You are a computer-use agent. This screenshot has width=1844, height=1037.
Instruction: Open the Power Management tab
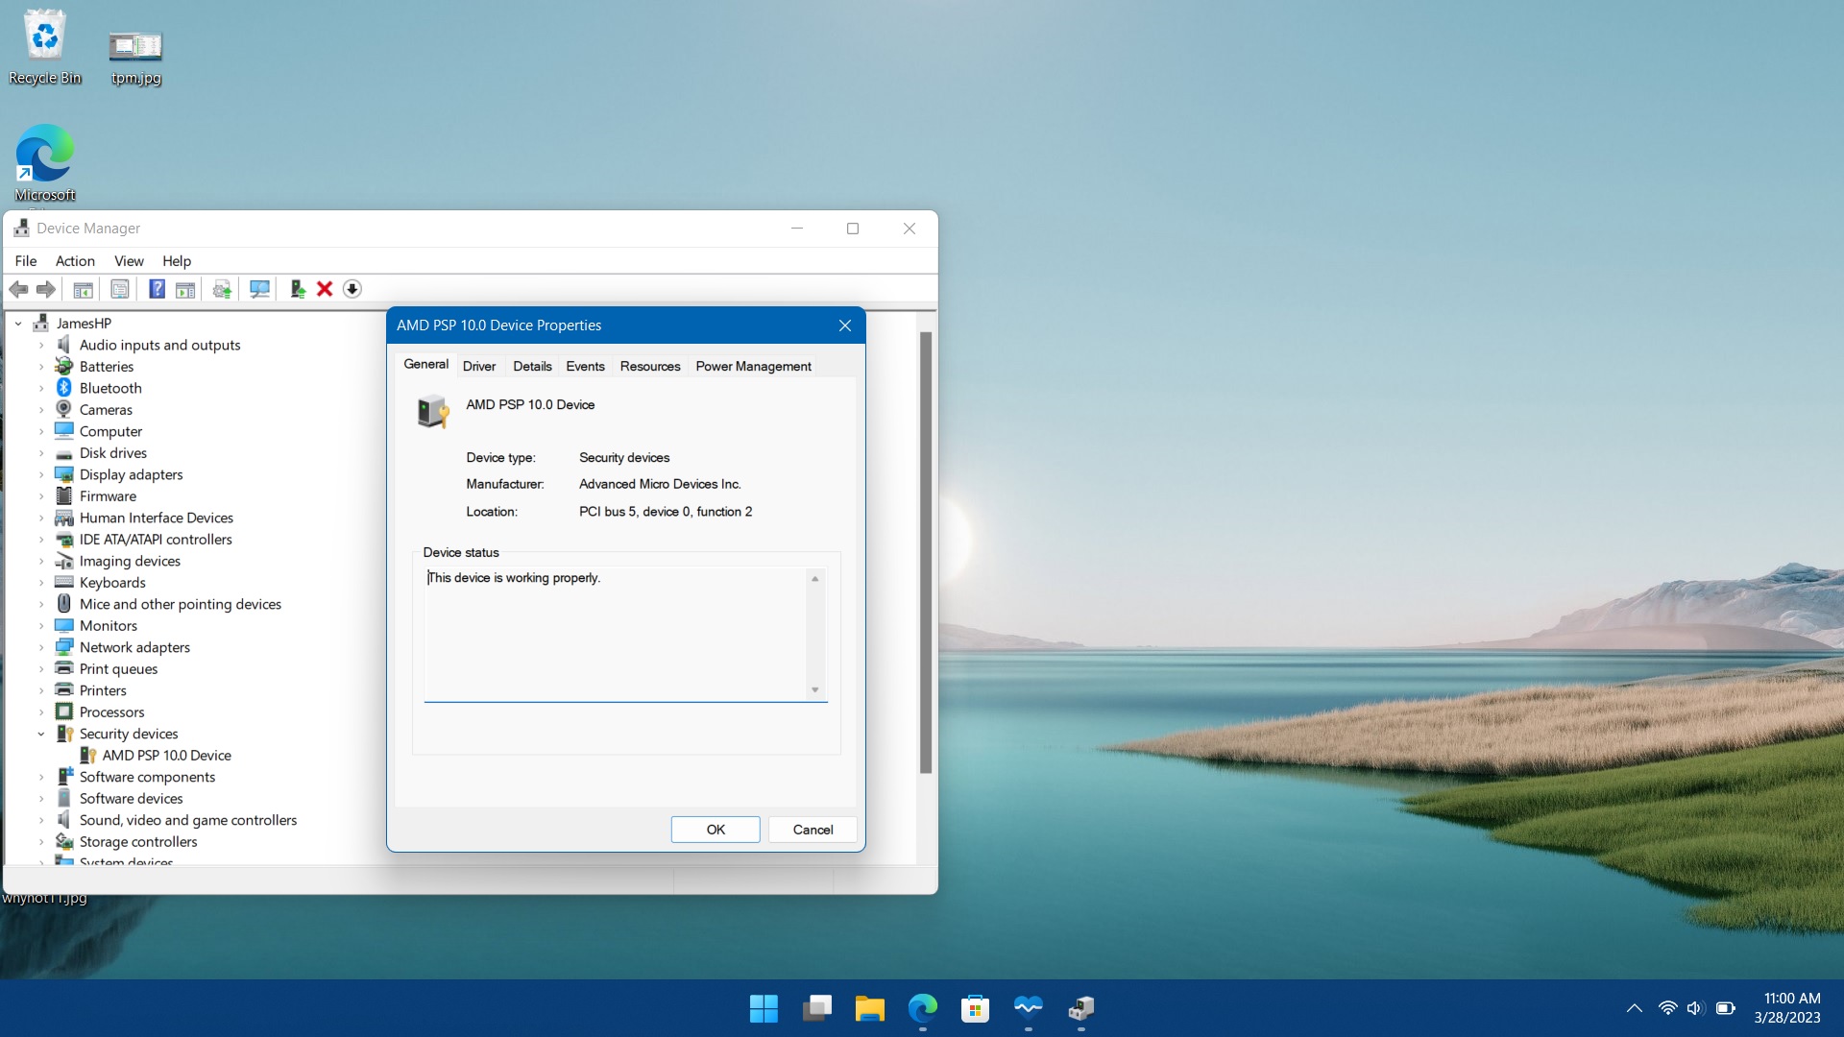pyautogui.click(x=753, y=366)
